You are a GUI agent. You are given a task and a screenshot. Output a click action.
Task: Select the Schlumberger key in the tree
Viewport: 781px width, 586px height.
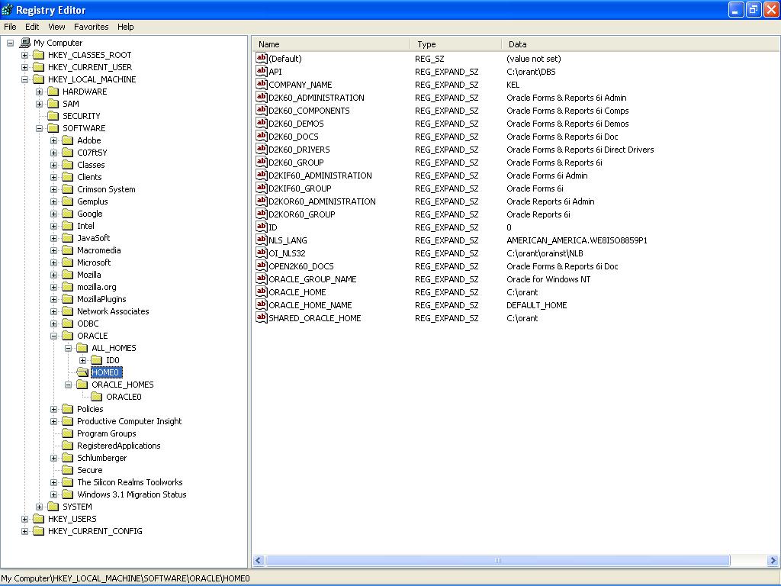(x=101, y=458)
